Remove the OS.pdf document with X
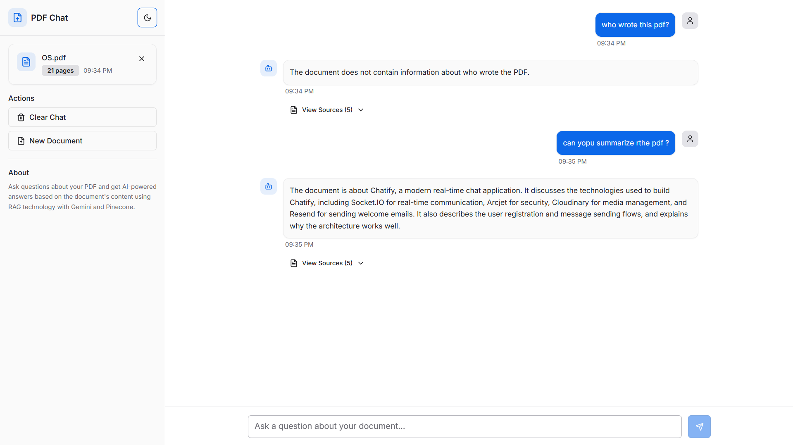The height and width of the screenshot is (445, 793). pos(142,59)
